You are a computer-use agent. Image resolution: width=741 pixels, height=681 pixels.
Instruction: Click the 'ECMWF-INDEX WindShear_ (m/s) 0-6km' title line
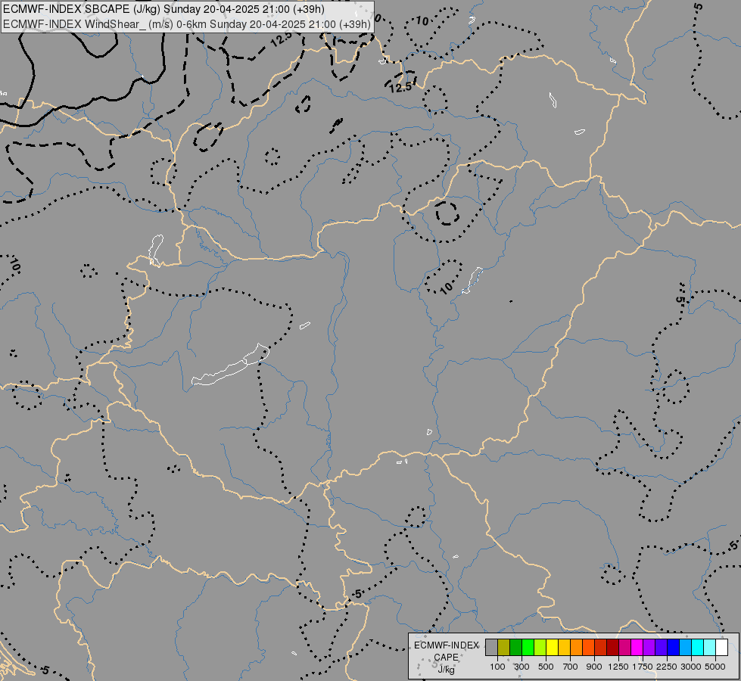tap(187, 24)
